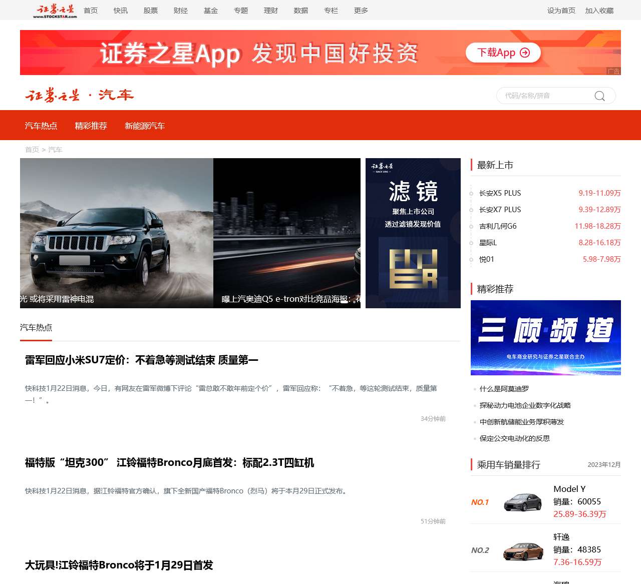Open the Jeep SUV carousel slide
The image size is (641, 584).
[117, 233]
